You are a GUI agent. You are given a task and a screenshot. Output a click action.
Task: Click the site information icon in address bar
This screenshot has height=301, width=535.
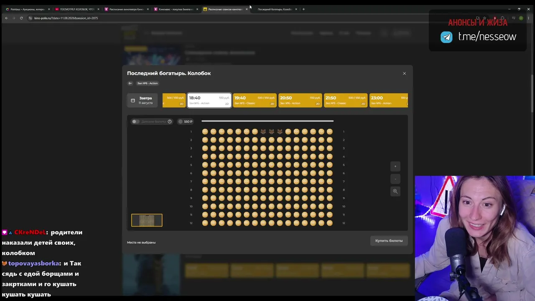point(30,18)
